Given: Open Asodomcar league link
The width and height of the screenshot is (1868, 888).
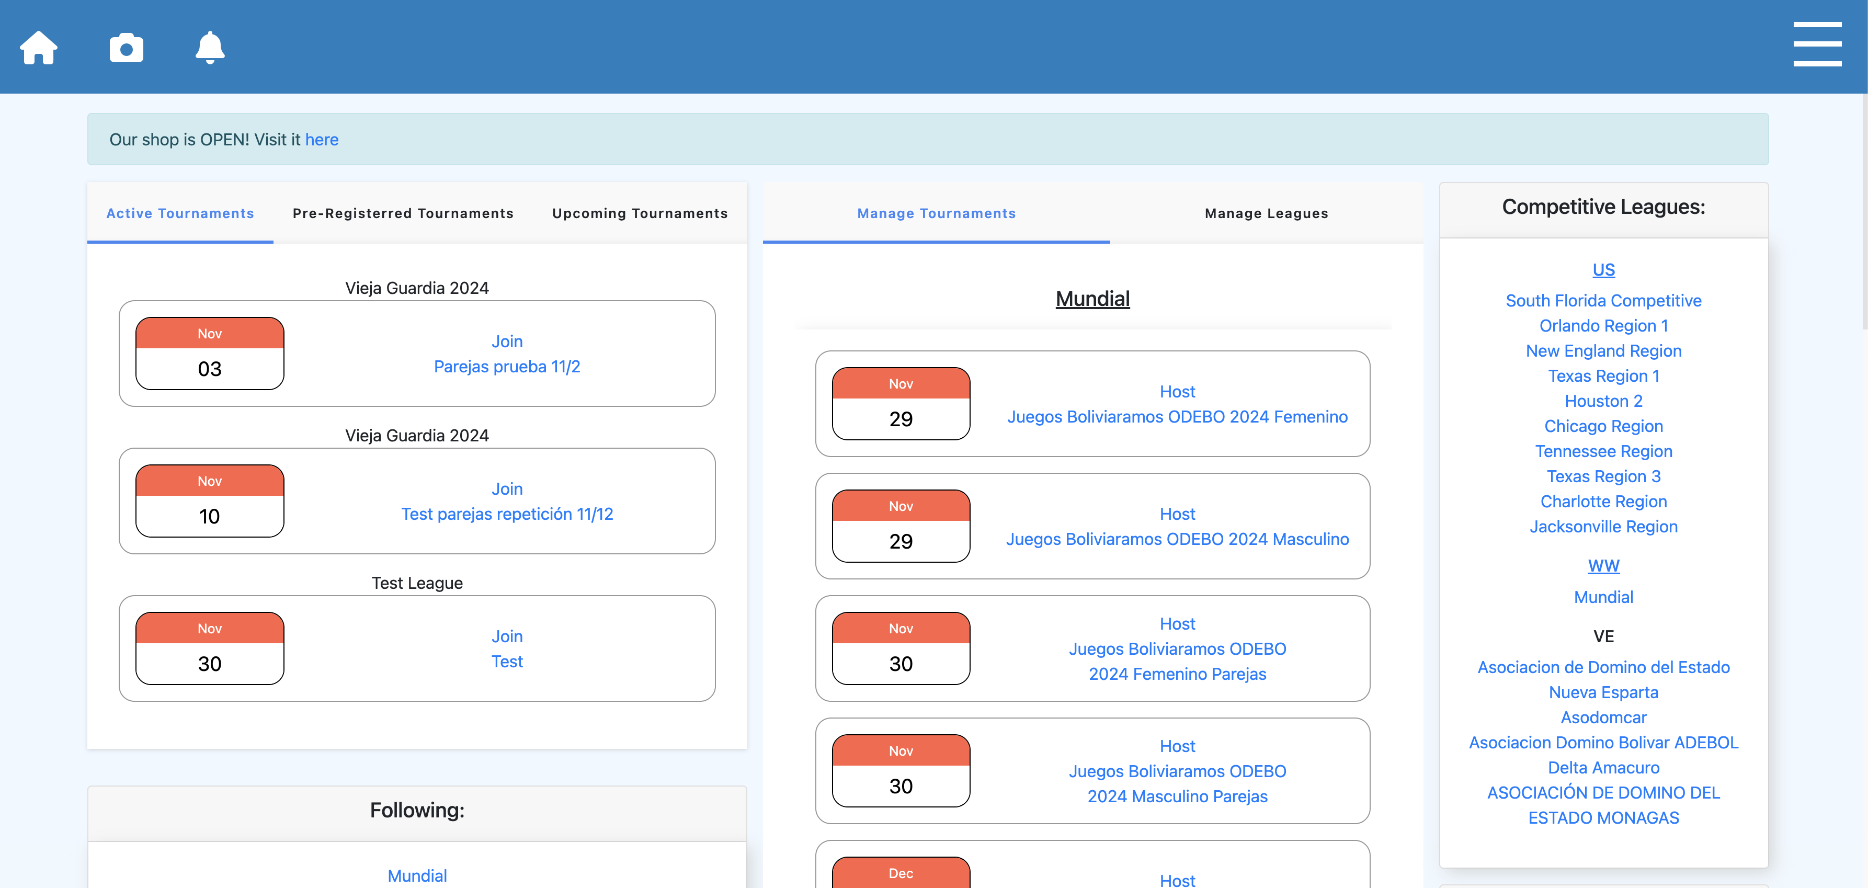Looking at the screenshot, I should tap(1603, 718).
